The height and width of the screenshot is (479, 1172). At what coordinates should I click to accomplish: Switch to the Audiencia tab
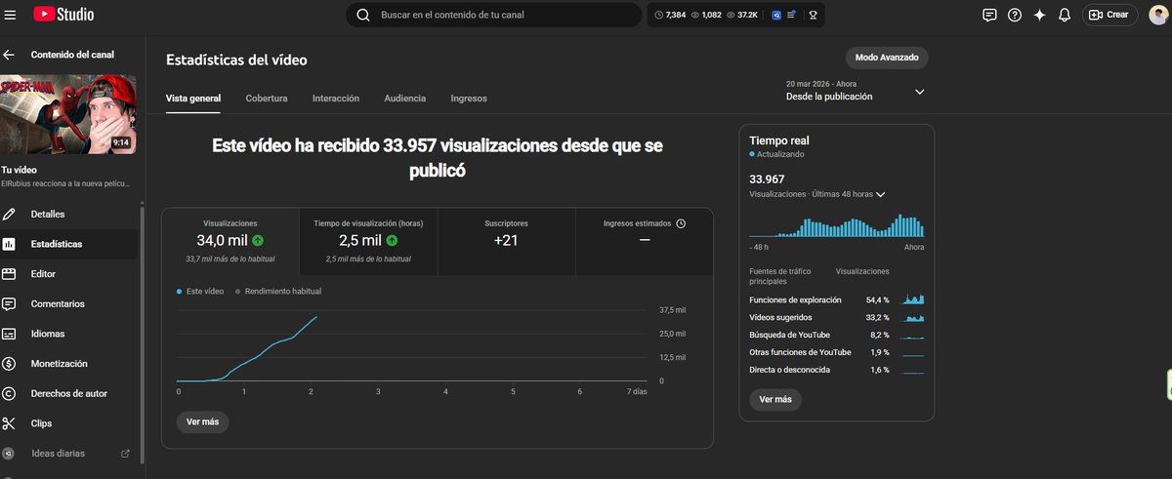(x=405, y=99)
